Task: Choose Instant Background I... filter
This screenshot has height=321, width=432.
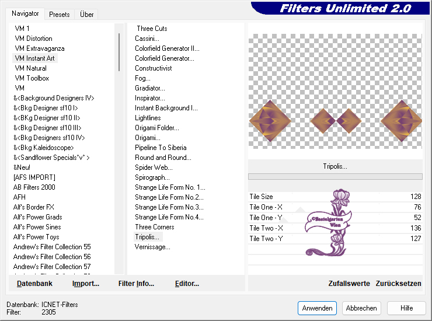Action: click(166, 108)
